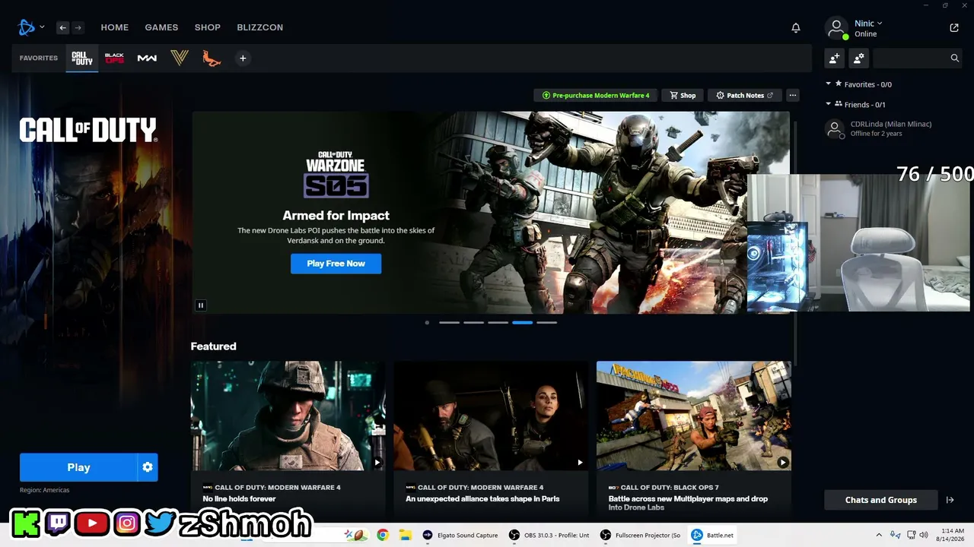Play the Black Ops 7 video icon
Viewport: 974px width, 547px height.
coord(782,462)
